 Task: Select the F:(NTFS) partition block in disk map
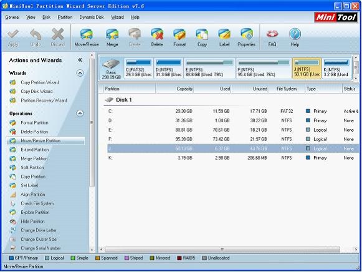tap(264, 69)
